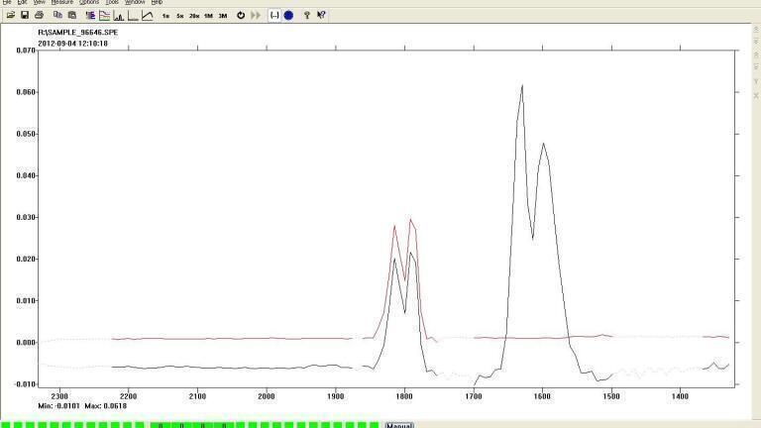The width and height of the screenshot is (761, 428).
Task: Click the multi-colored overlaid spectra icon
Action: (x=104, y=16)
